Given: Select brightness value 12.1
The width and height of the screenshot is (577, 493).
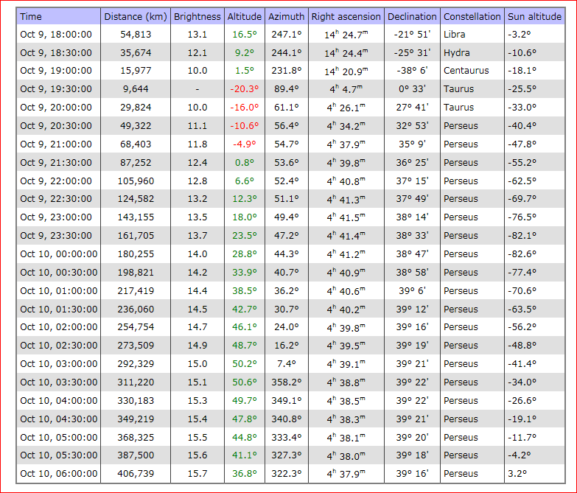Looking at the screenshot, I should [x=197, y=52].
